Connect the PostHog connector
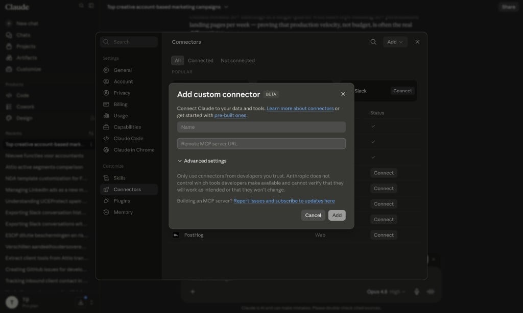 tap(384, 234)
